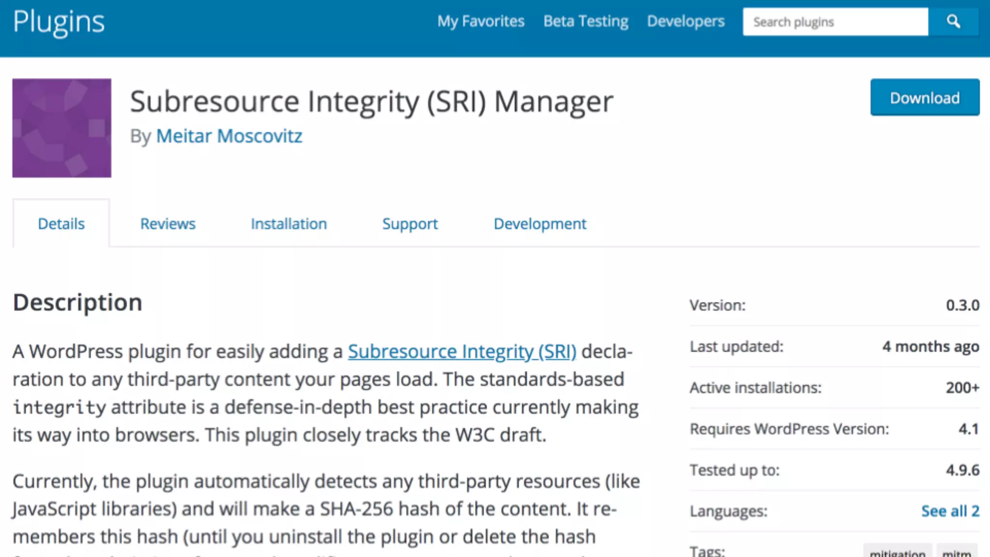
Task: Click the Subresource Integrity (SRI) Manager title
Action: click(x=371, y=102)
